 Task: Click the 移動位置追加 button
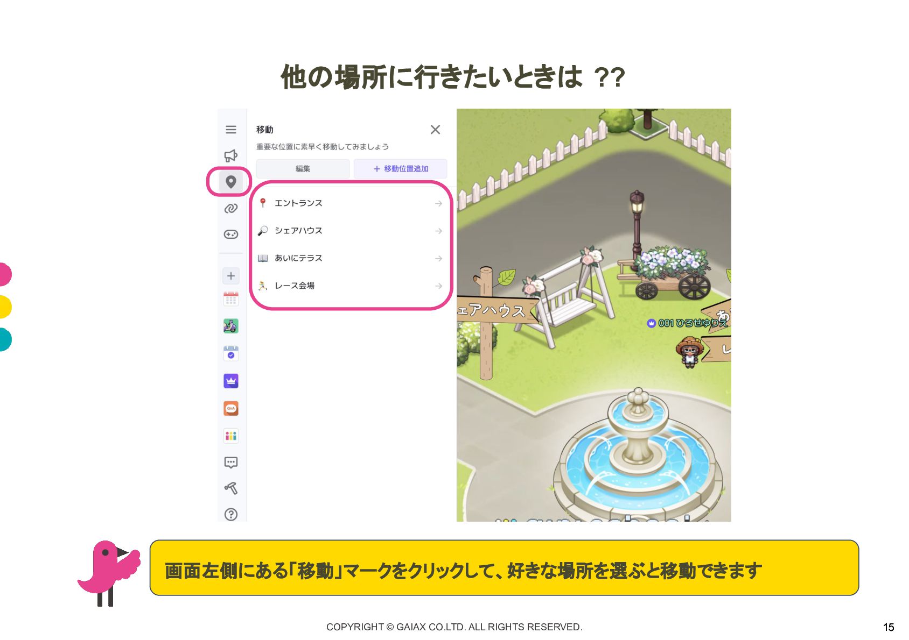click(400, 168)
